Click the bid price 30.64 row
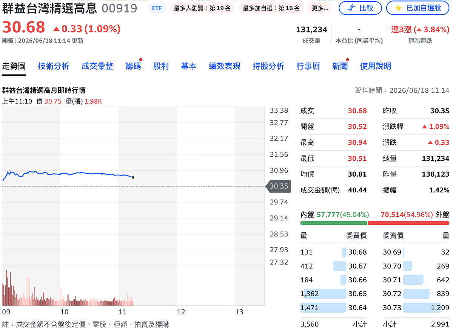The image size is (453, 331). pyautogui.click(x=334, y=308)
